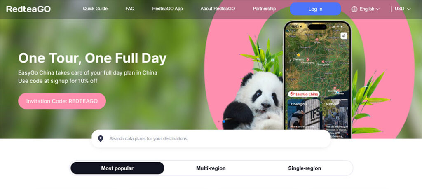
Task: Select the blue active carousel dot
Action: 224,122
